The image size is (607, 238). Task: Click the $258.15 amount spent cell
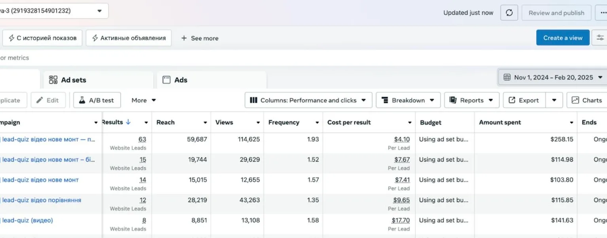[x=562, y=139]
